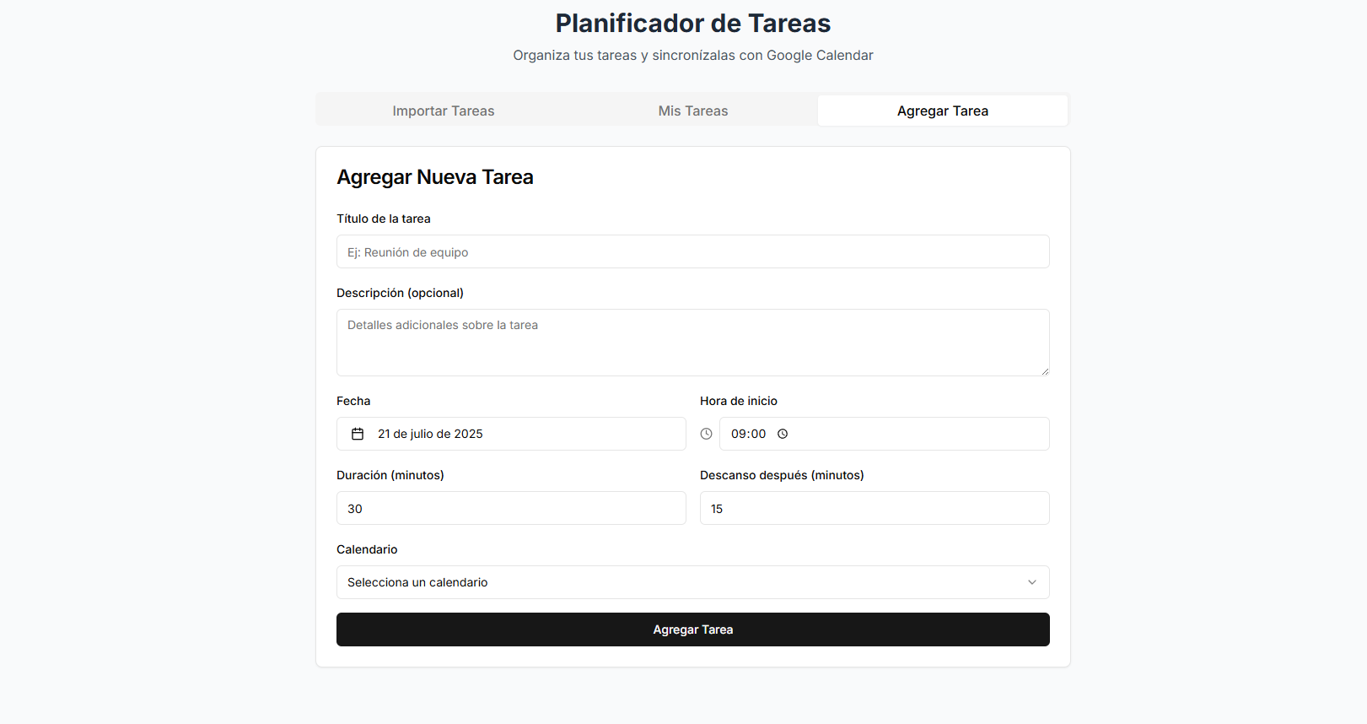Click the chevron arrow in the Calendario selector

point(1031,582)
